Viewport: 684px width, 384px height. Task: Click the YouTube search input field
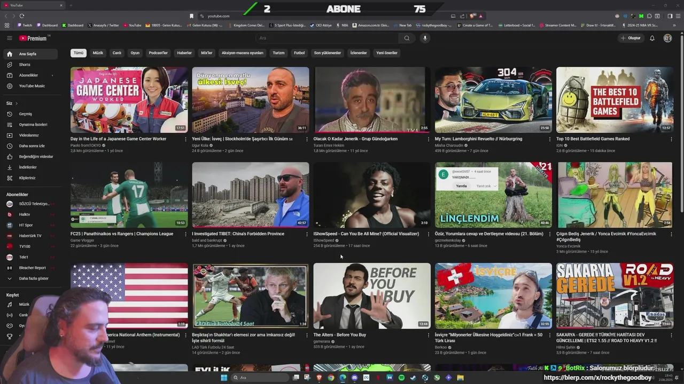click(327, 38)
